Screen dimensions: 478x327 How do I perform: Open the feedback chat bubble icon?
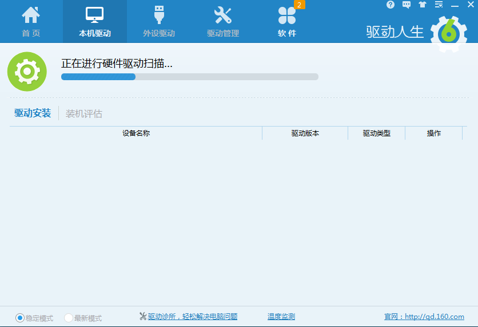click(x=407, y=5)
